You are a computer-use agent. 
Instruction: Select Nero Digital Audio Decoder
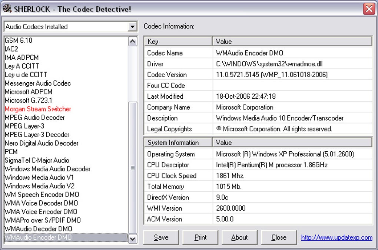click(42, 143)
